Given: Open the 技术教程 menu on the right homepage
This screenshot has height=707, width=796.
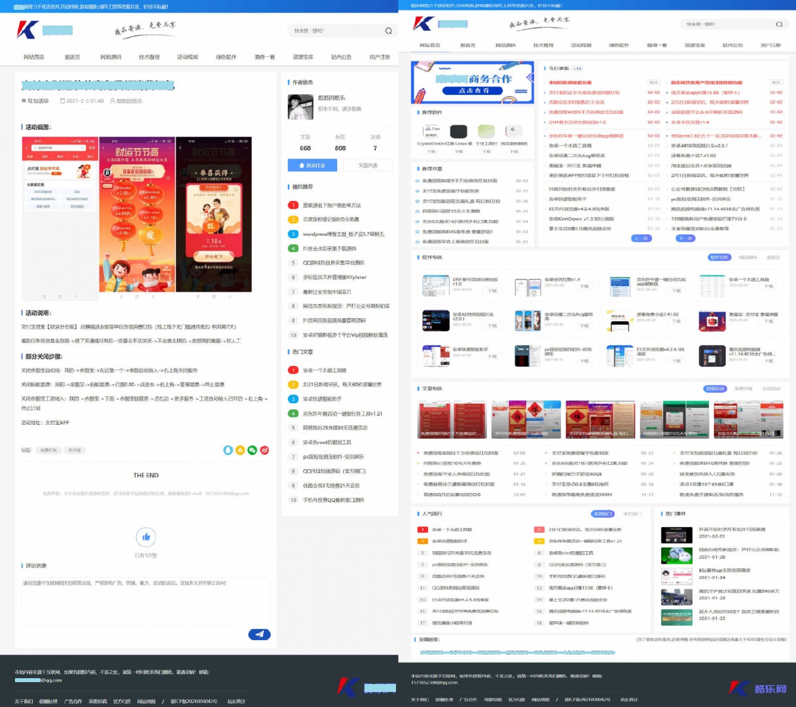Looking at the screenshot, I should pyautogui.click(x=543, y=45).
